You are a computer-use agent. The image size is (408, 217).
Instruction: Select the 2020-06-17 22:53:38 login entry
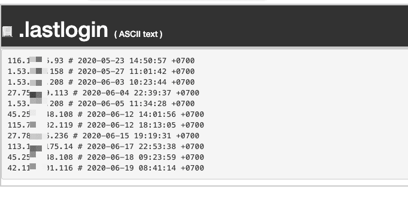106,147
